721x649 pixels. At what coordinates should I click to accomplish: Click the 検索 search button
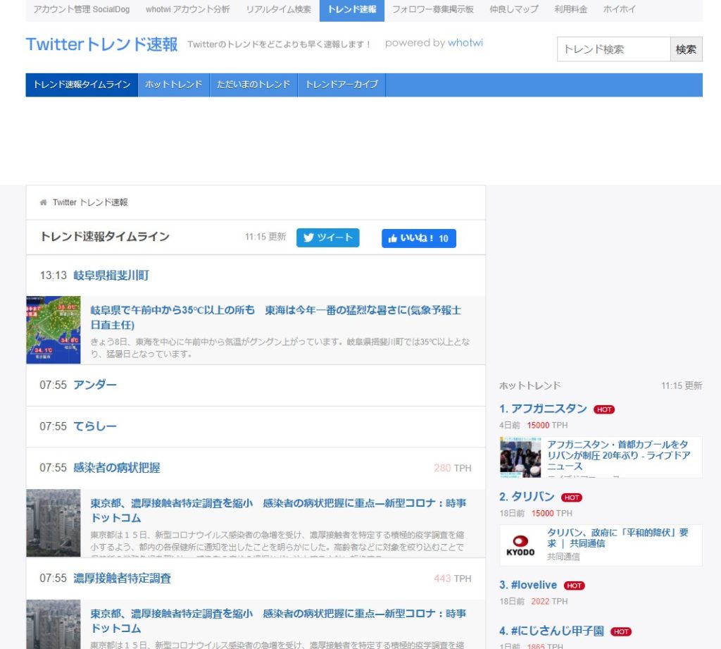pos(686,49)
